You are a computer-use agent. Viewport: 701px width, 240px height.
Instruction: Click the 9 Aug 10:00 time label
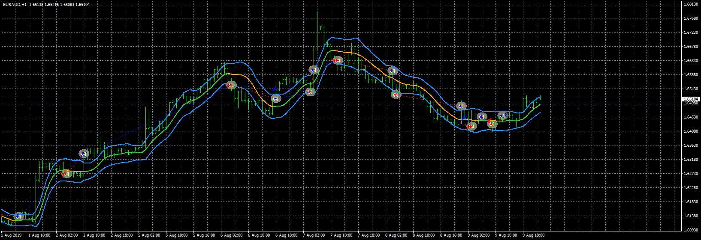click(x=506, y=235)
